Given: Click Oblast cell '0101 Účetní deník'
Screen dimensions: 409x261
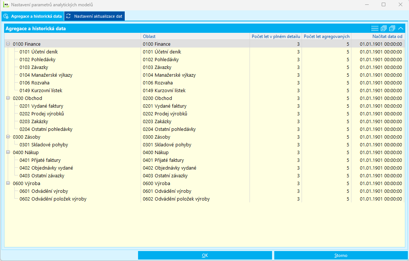Looking at the screenshot, I should pos(195,52).
